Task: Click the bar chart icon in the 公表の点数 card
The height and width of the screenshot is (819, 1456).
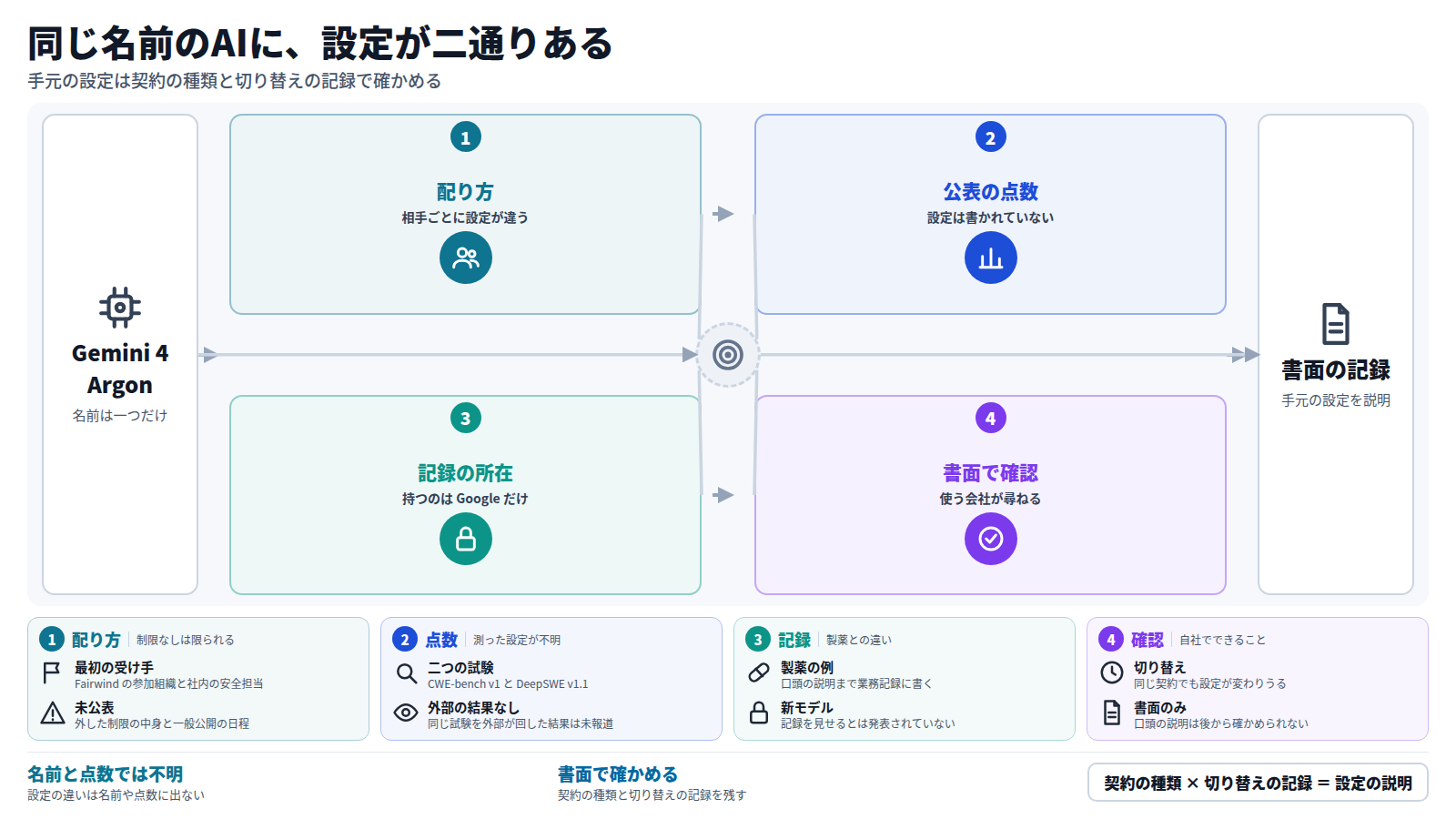Action: (x=991, y=258)
